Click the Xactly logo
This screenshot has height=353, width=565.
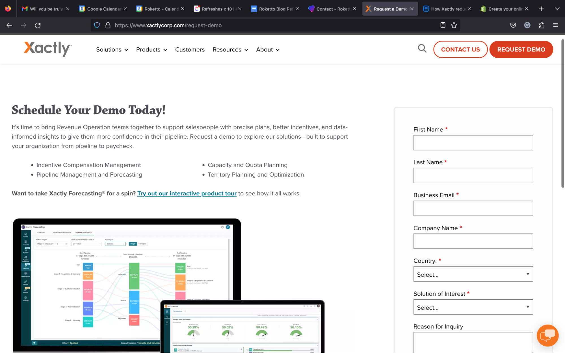tap(47, 49)
